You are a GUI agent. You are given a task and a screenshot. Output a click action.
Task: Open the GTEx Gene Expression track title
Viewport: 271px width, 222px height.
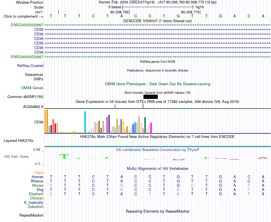point(157,101)
